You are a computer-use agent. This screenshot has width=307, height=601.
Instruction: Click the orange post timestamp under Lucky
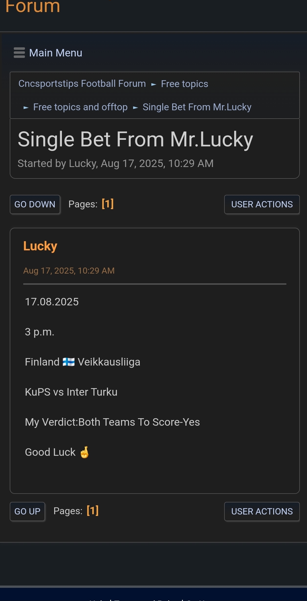point(69,271)
